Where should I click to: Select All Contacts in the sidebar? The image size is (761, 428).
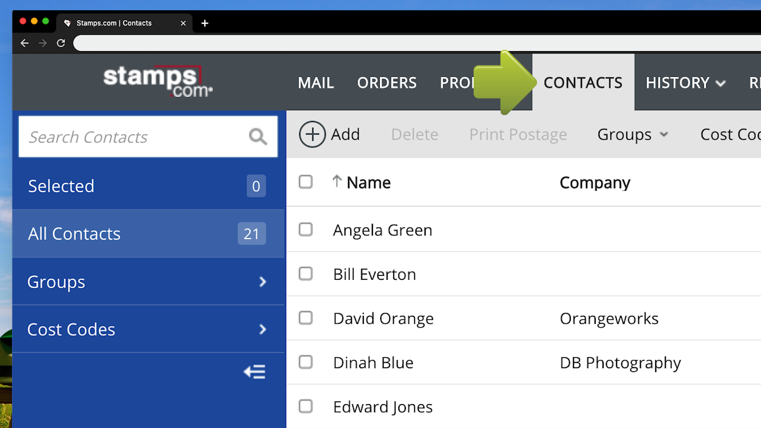coord(148,233)
